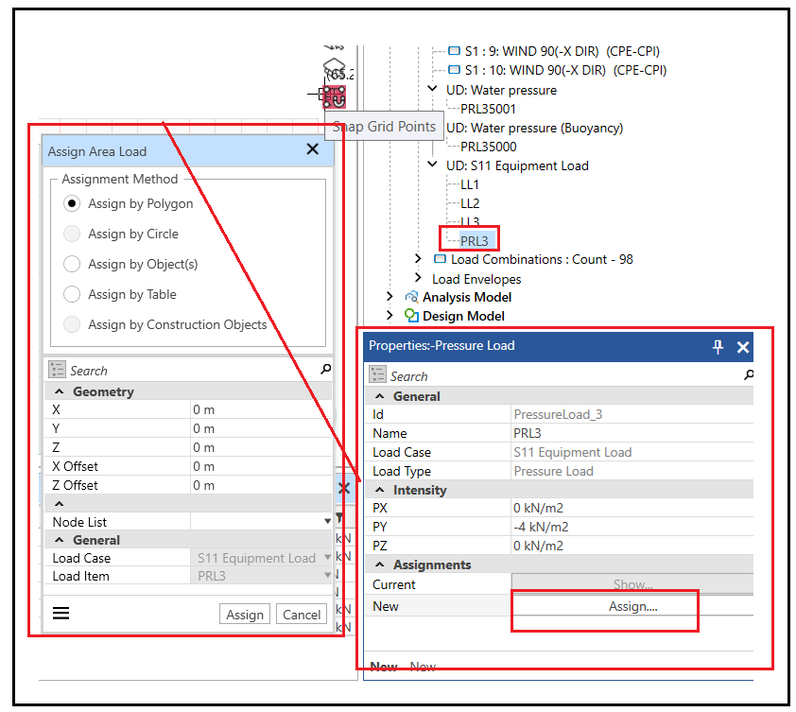796x712 pixels.
Task: Click the Analysis Model icon
Action: click(x=411, y=297)
